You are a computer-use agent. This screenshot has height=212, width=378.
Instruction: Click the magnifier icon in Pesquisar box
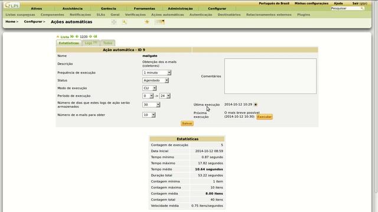(362, 8)
